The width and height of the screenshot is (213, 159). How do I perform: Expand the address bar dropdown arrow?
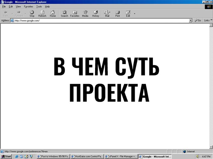[191, 20]
